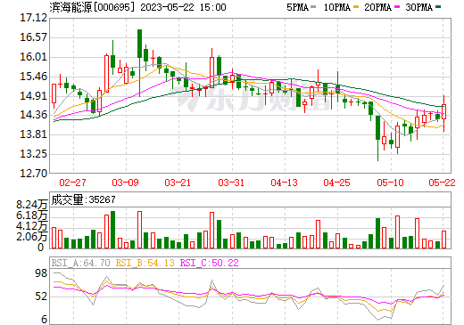Click the RSI_C:50.22 indicator label

tap(210, 263)
